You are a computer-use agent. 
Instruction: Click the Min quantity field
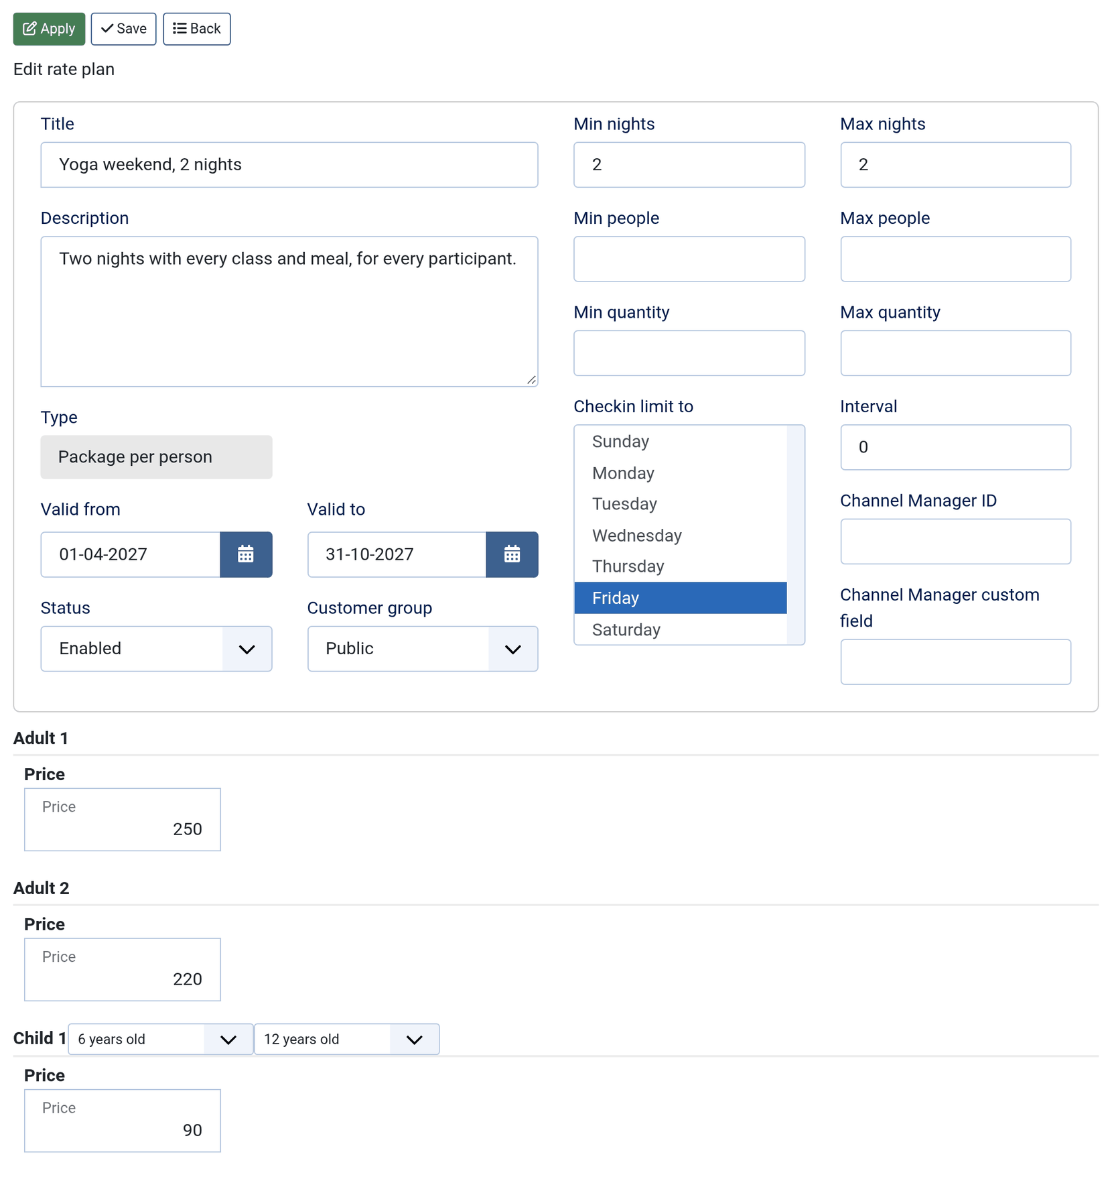[x=689, y=353]
